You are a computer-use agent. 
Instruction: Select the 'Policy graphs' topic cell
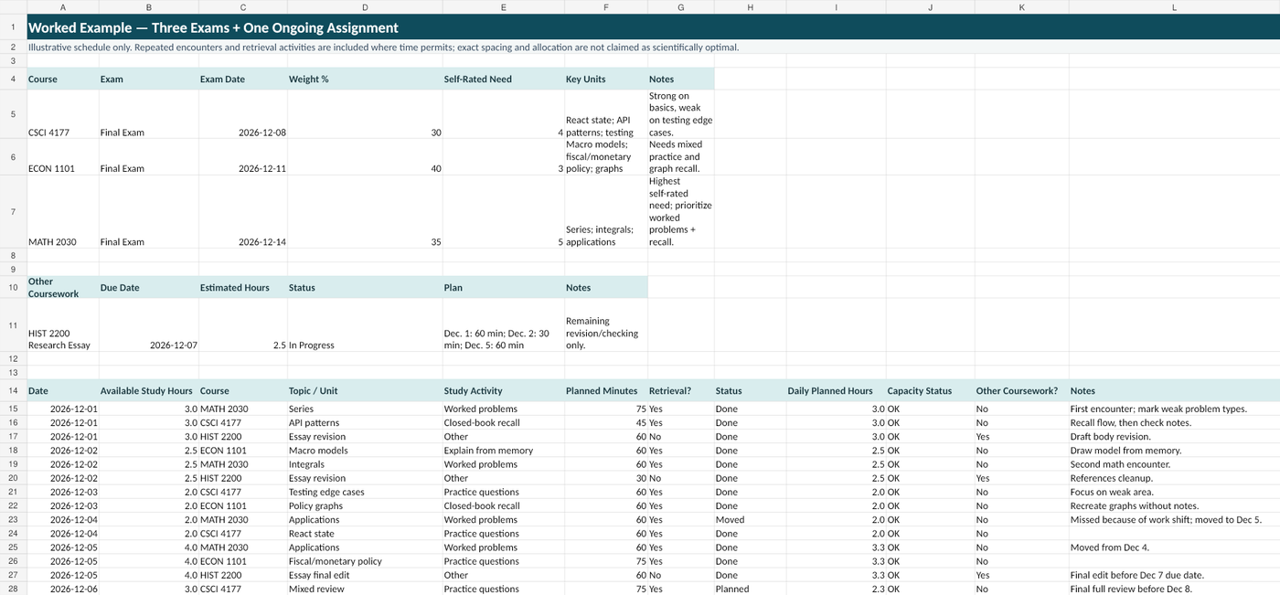pos(365,506)
